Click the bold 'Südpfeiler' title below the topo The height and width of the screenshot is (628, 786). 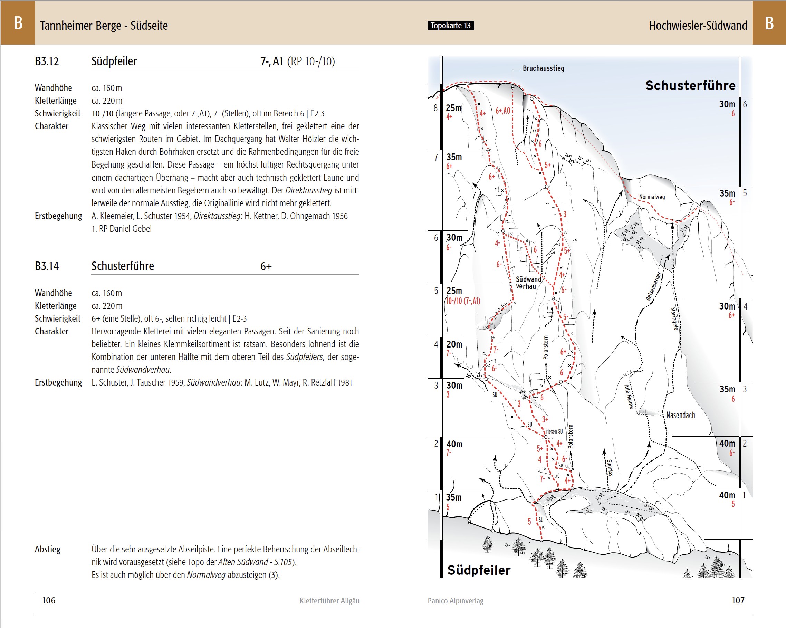point(479,570)
